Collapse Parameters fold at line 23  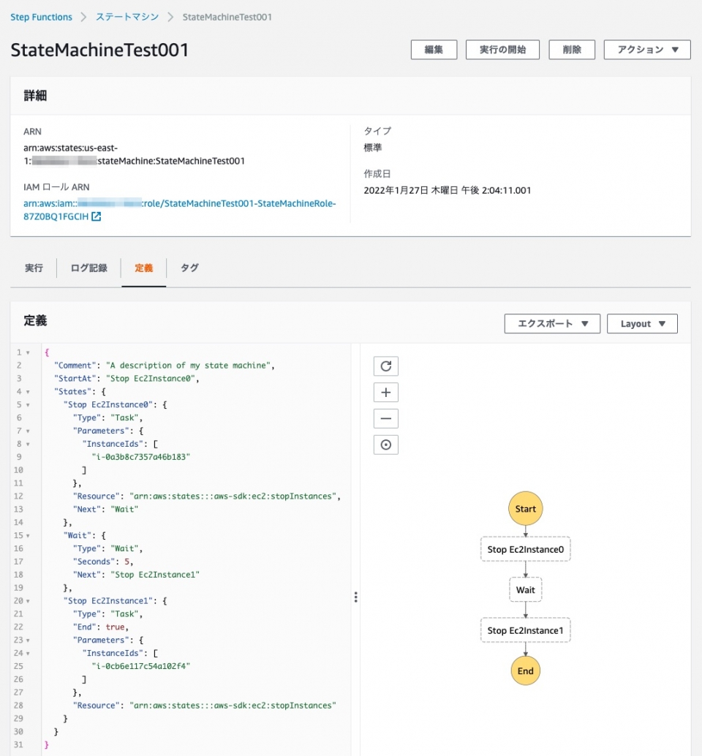(x=28, y=640)
